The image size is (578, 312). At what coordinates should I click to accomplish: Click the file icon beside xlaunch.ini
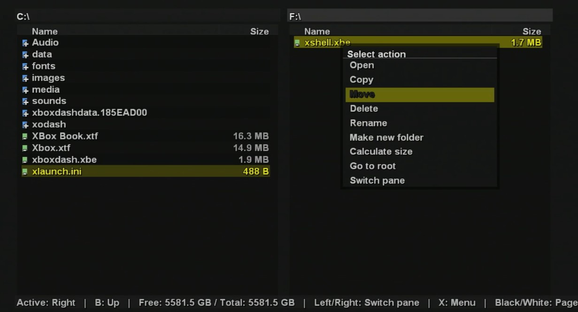25,172
